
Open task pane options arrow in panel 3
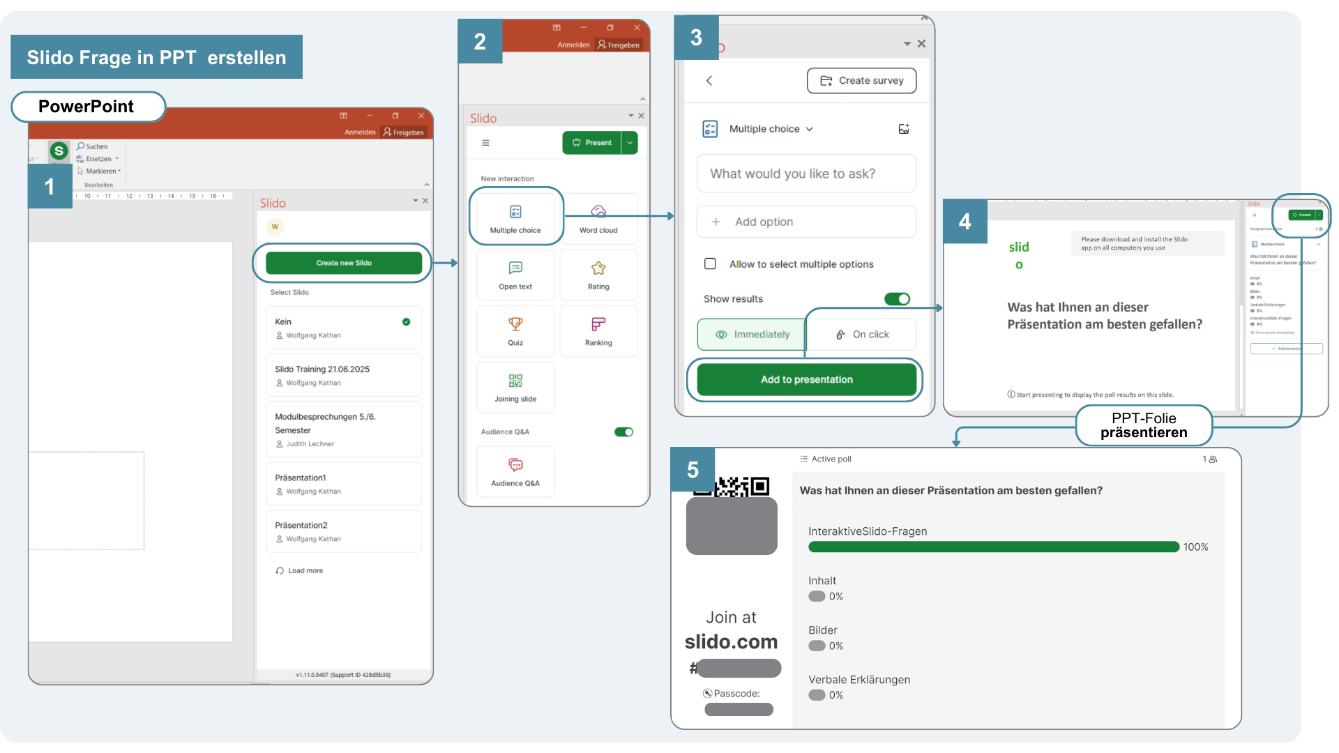[x=907, y=44]
